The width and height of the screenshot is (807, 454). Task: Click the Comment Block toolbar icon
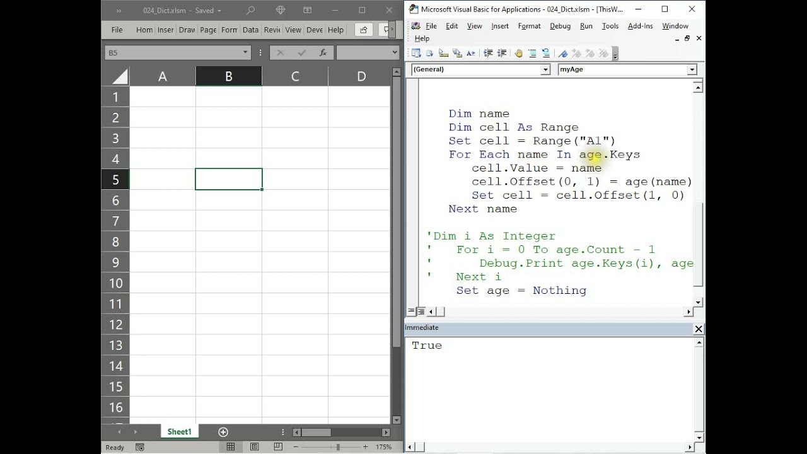[532, 54]
